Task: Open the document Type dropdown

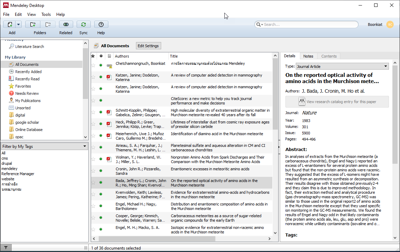Action: click(x=342, y=67)
